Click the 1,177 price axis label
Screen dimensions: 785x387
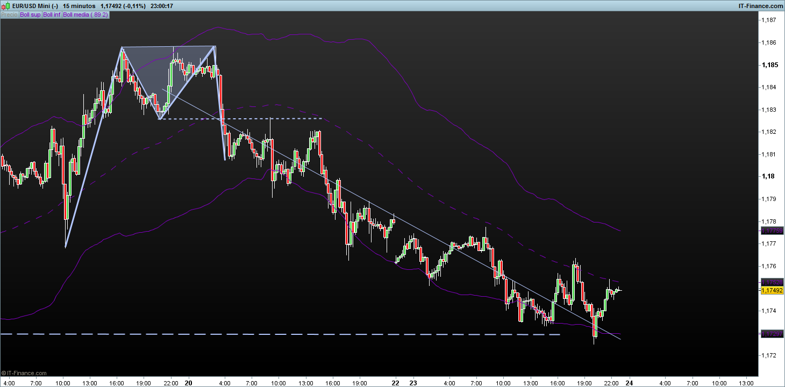(x=769, y=243)
